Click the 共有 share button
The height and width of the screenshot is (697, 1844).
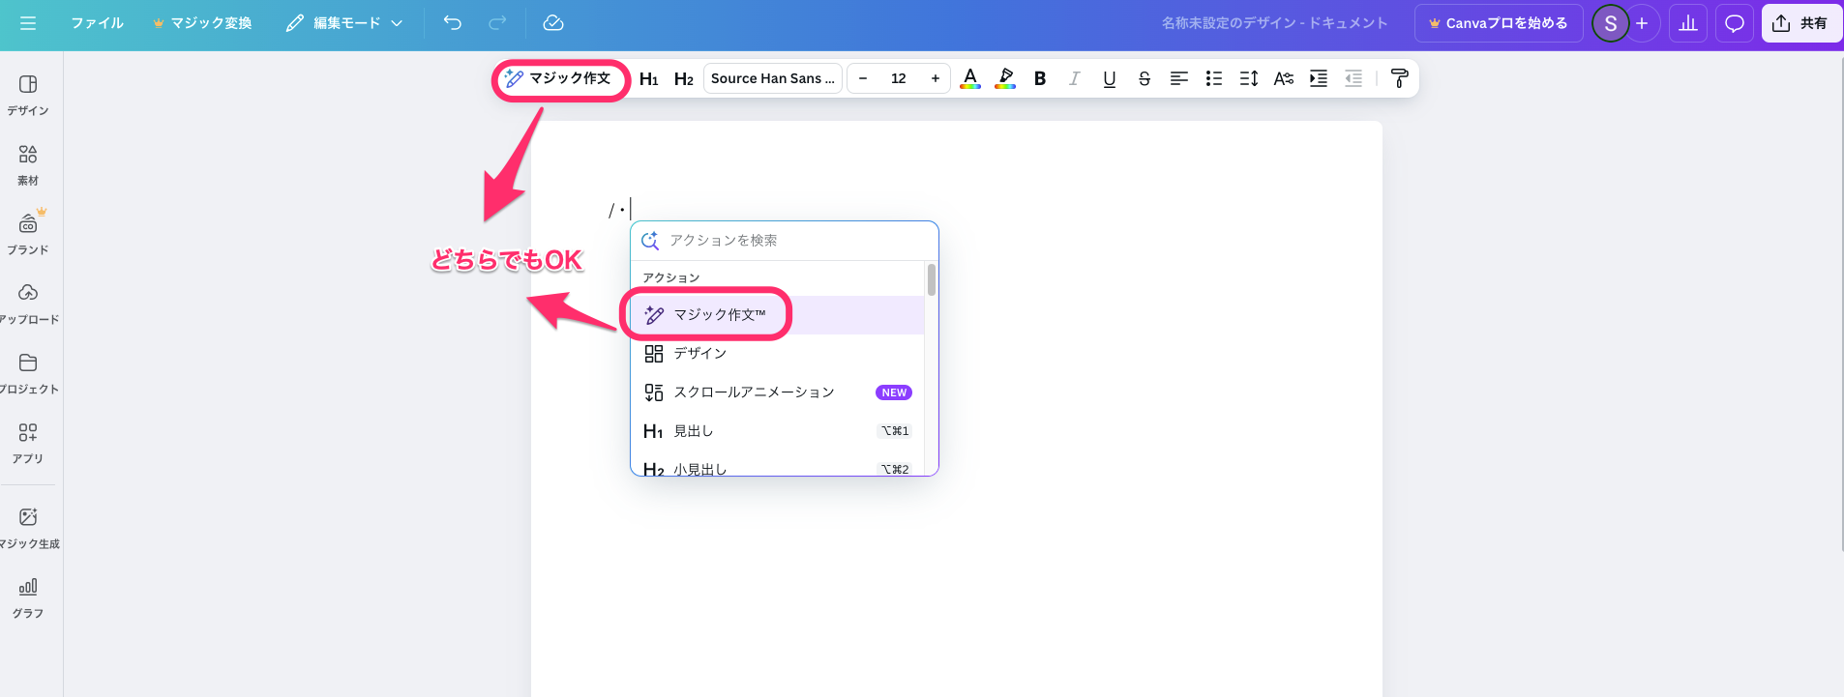point(1801,23)
